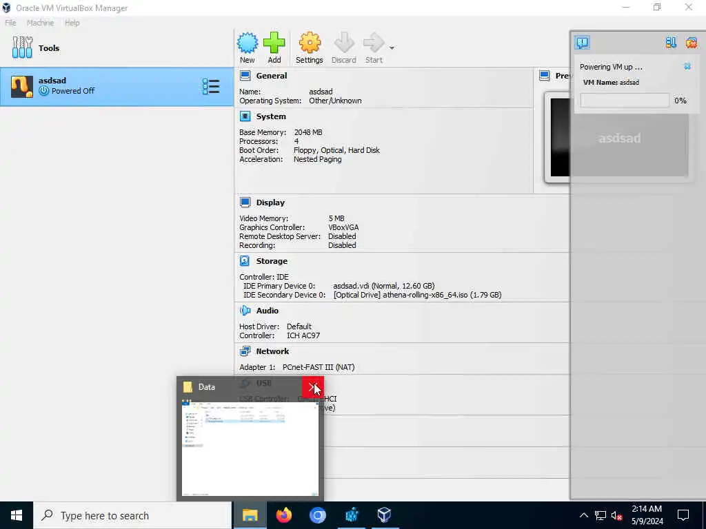Open the System section header link
The height and width of the screenshot is (529, 706).
pyautogui.click(x=271, y=116)
